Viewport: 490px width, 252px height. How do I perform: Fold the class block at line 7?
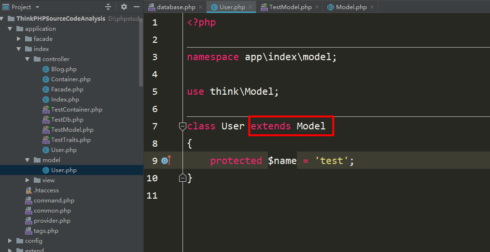tap(182, 126)
